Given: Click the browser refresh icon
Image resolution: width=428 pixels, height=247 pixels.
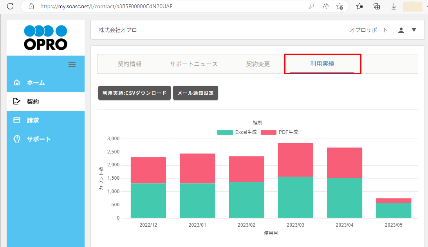Looking at the screenshot, I should tap(10, 6).
